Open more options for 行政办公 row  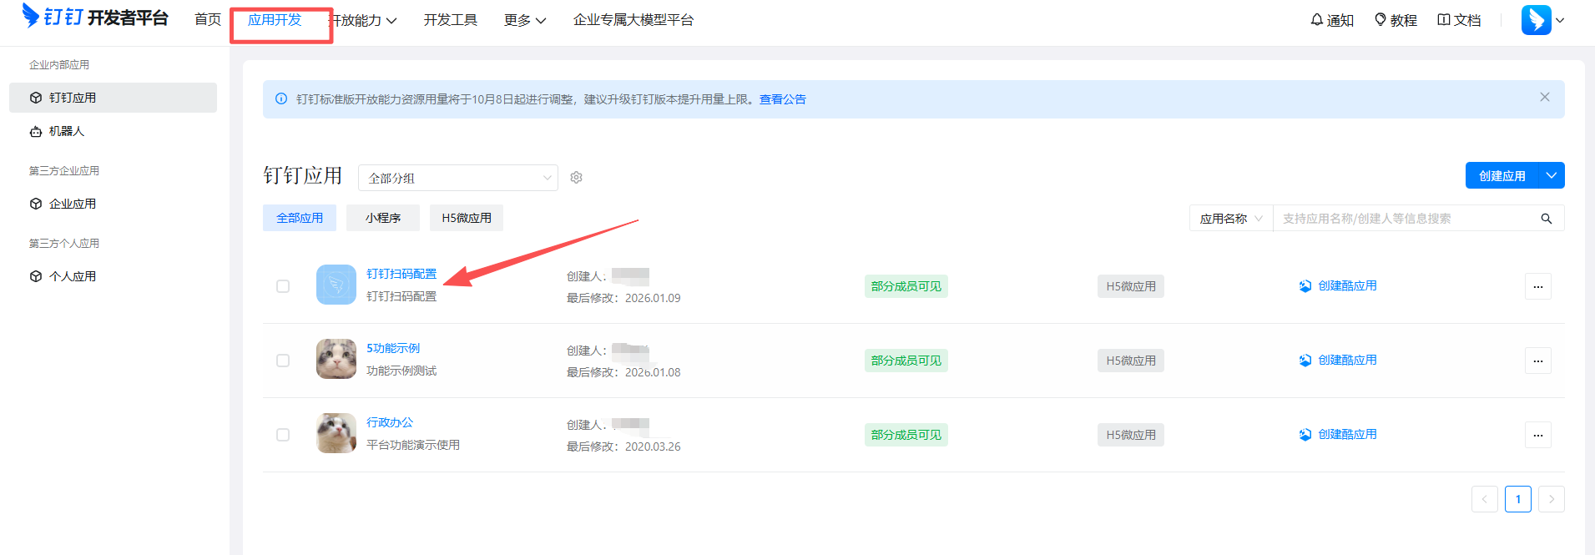[1537, 435]
